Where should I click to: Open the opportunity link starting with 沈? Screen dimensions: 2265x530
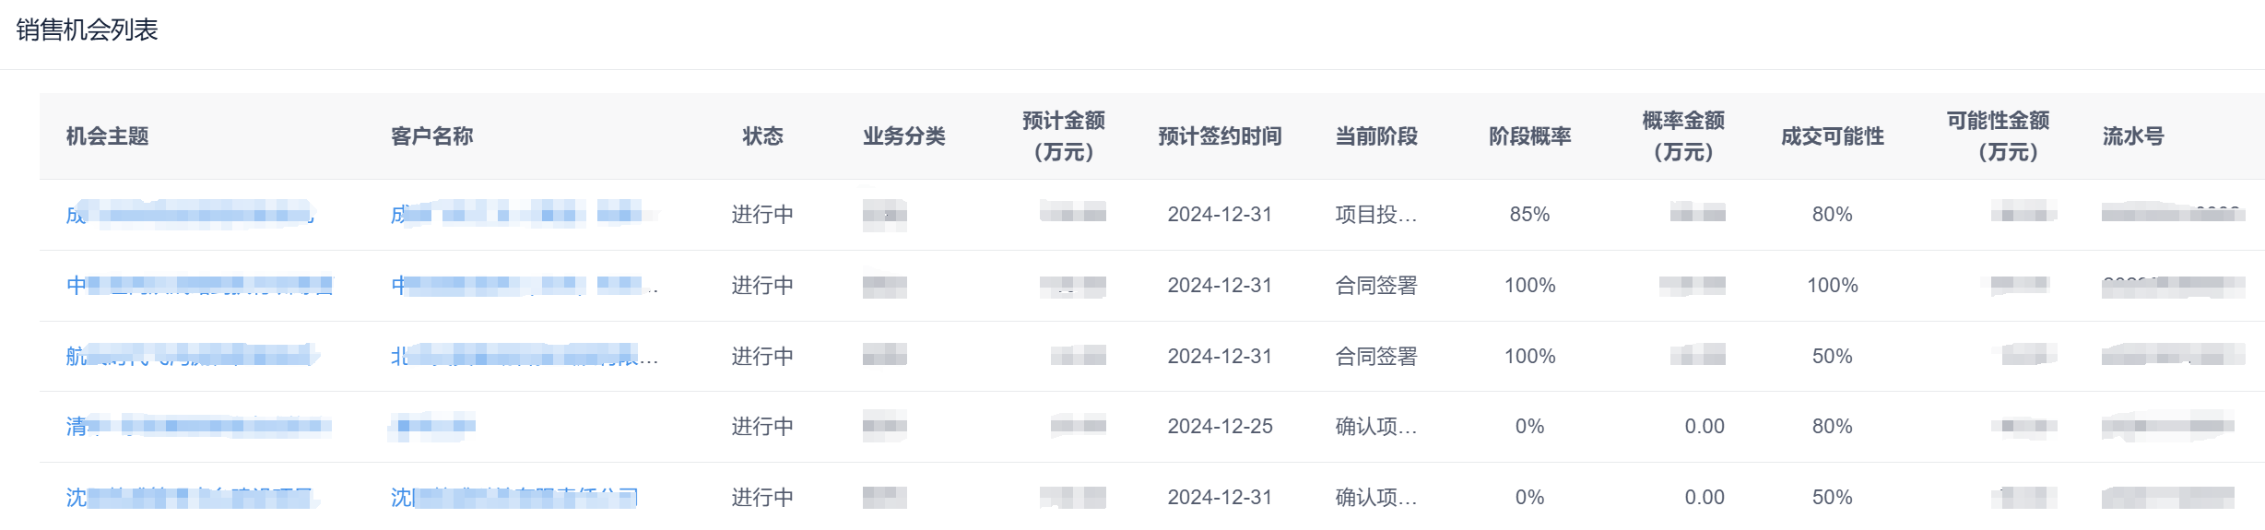(192, 498)
